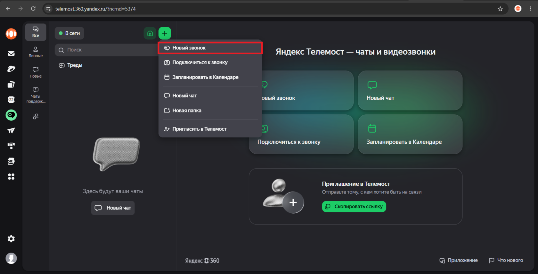Open the Что нового link in the footer
Viewport: 538px width, 274px height.
(x=506, y=260)
